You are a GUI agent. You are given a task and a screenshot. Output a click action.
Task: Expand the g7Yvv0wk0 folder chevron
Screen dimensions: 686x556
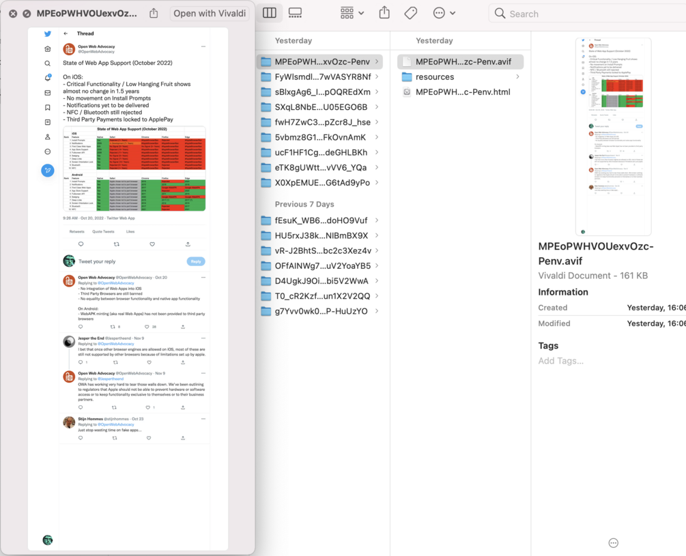pyautogui.click(x=377, y=311)
